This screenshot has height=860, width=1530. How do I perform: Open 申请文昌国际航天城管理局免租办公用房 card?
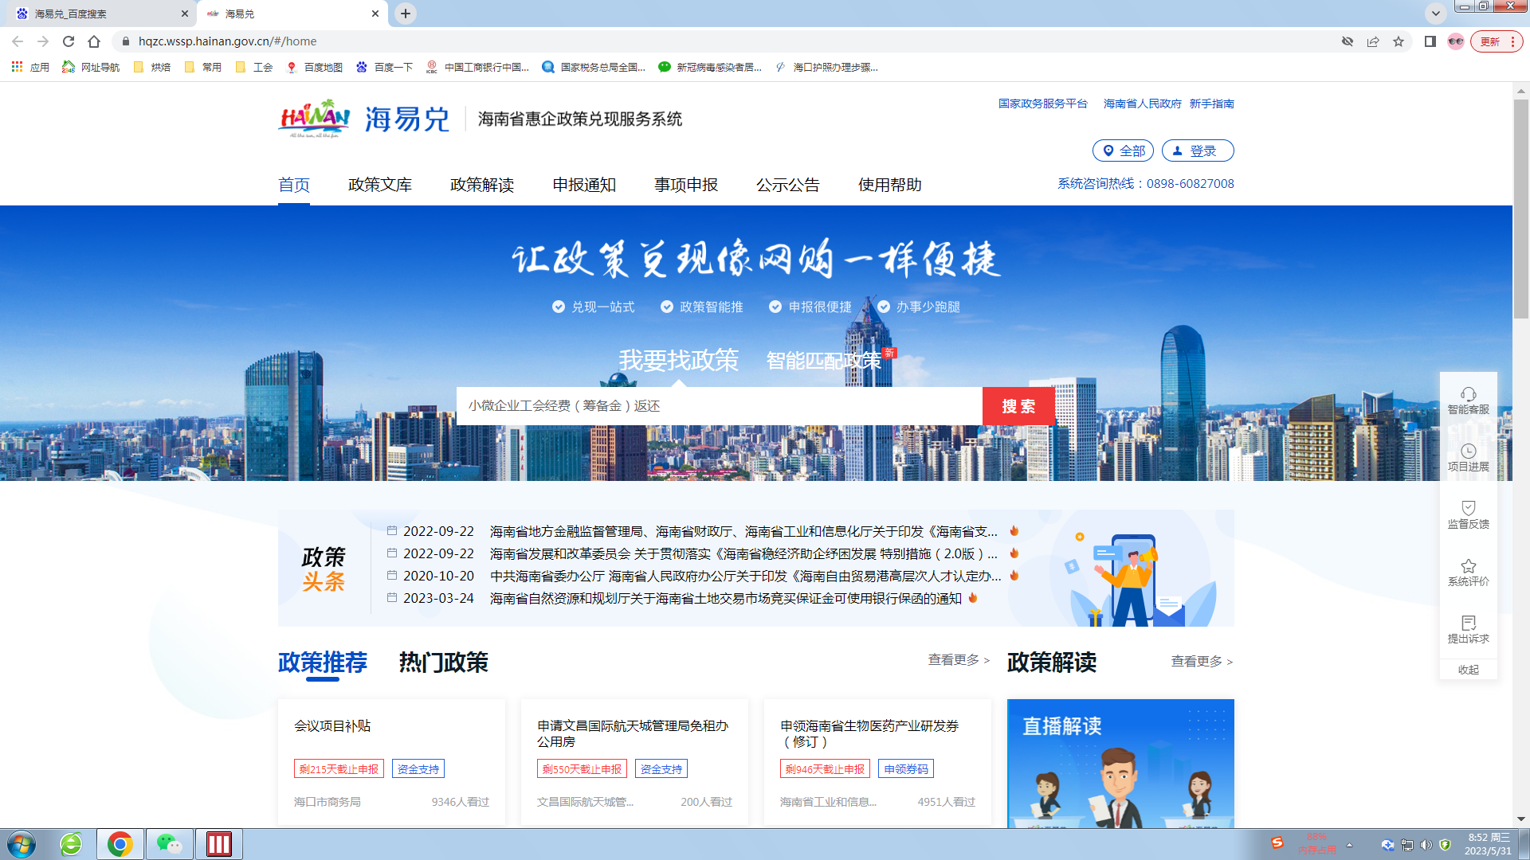(x=634, y=763)
